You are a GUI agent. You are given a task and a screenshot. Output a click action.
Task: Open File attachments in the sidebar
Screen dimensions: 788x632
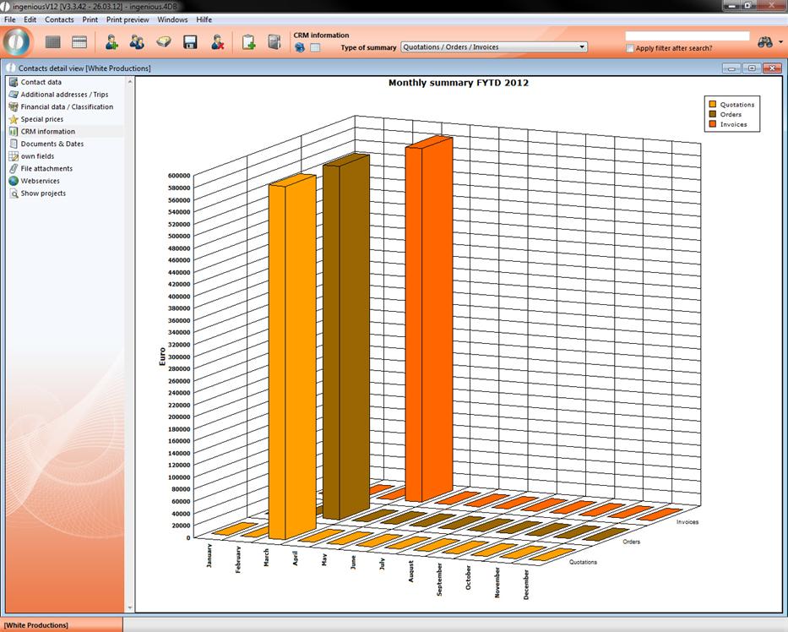(x=46, y=168)
